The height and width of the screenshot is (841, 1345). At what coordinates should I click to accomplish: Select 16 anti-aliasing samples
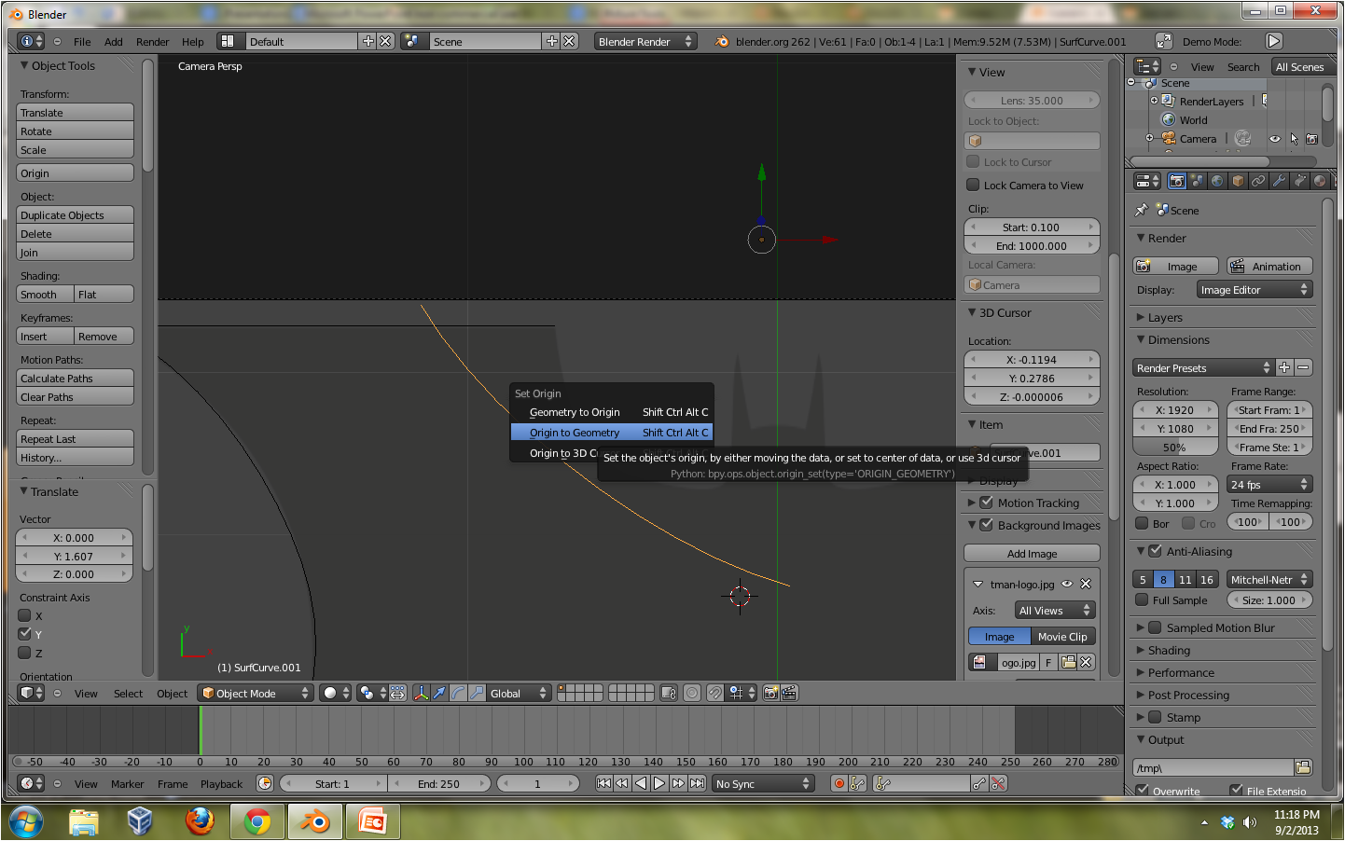click(1207, 579)
